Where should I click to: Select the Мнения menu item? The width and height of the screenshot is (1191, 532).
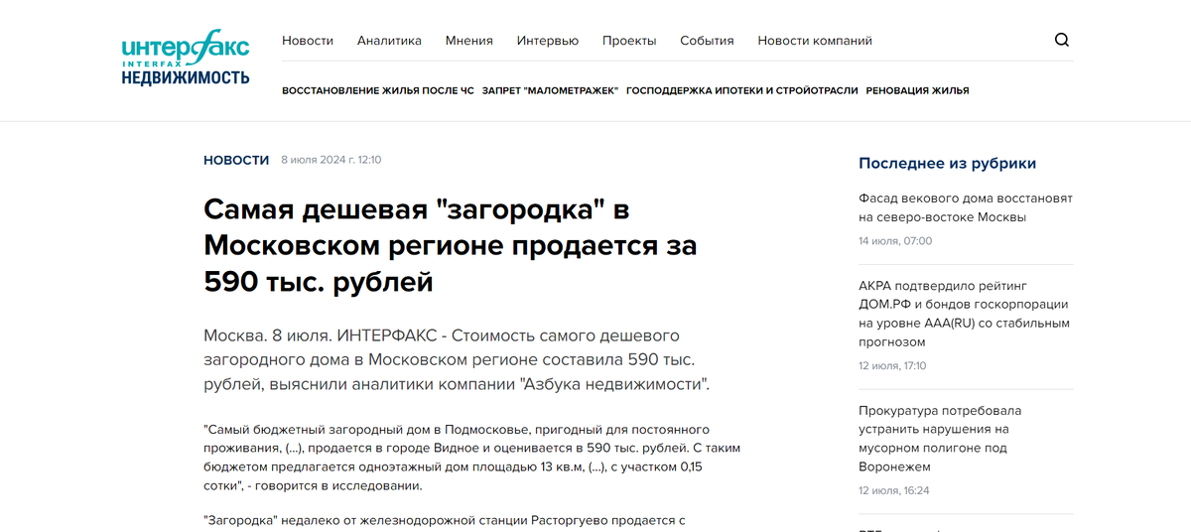tap(469, 41)
